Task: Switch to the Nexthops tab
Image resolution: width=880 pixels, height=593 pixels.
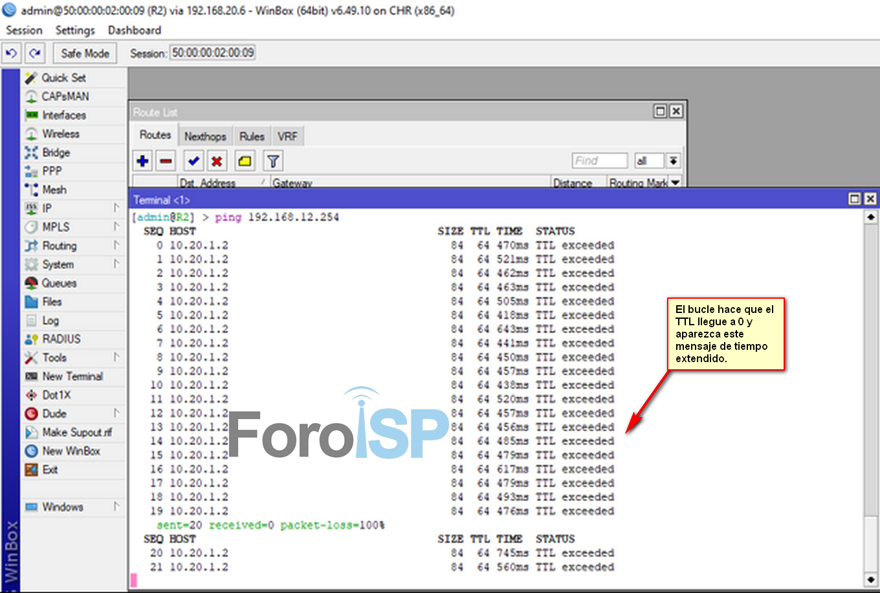Action: [205, 136]
